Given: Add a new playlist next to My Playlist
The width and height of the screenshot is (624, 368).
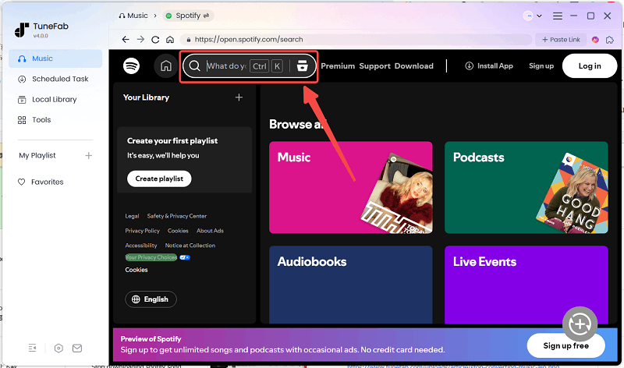Looking at the screenshot, I should 88,156.
